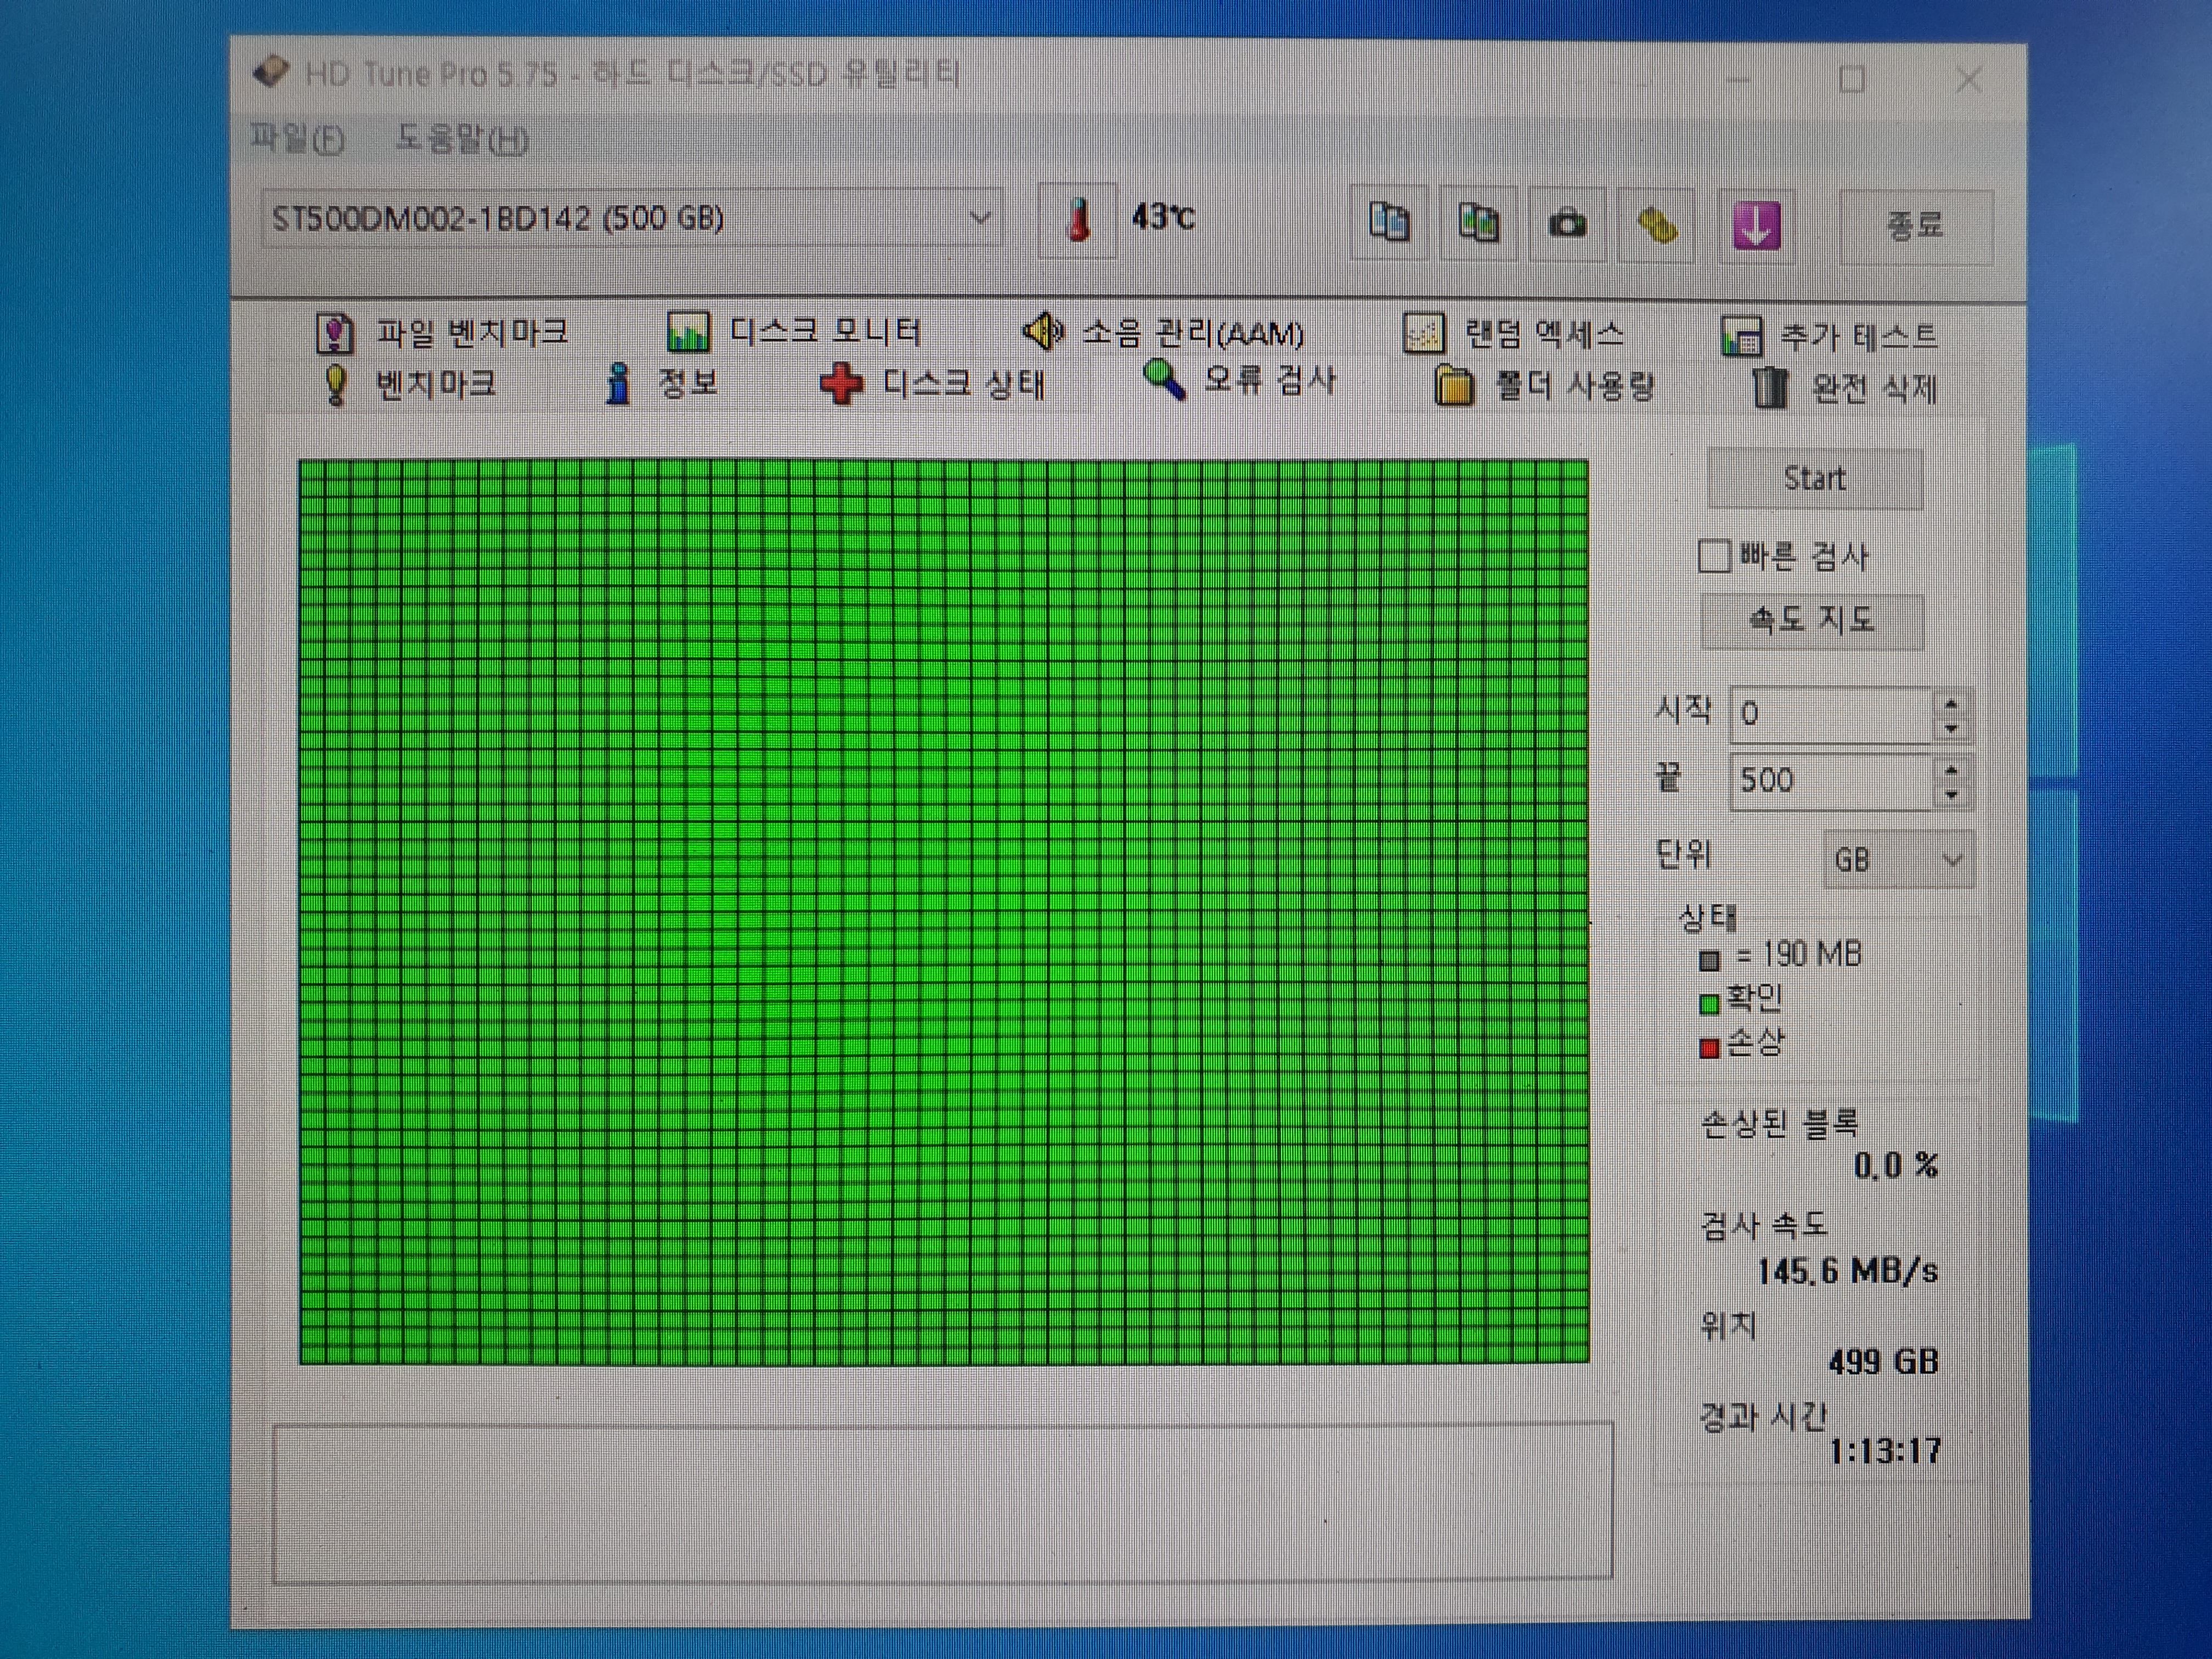2212x1659 pixels.
Task: Click the 145.6 MB/s scan speed value
Action: [x=1847, y=1271]
